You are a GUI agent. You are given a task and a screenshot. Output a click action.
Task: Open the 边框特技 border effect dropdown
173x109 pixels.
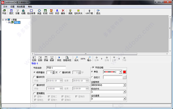pyautogui.click(x=125, y=85)
